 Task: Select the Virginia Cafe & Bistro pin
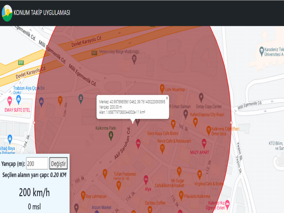coord(200,175)
